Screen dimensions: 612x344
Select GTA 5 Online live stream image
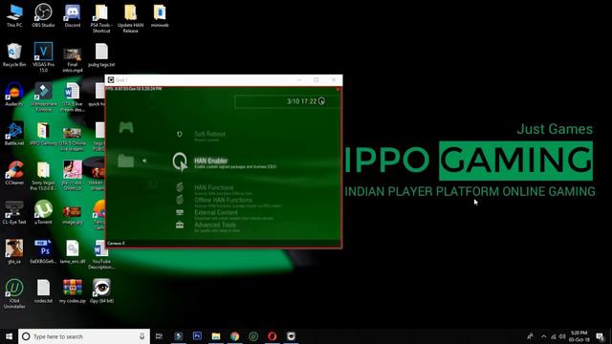[x=73, y=139]
